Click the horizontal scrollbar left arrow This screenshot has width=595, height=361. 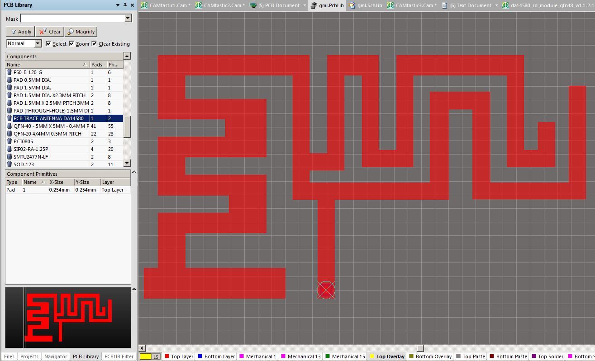(x=142, y=348)
